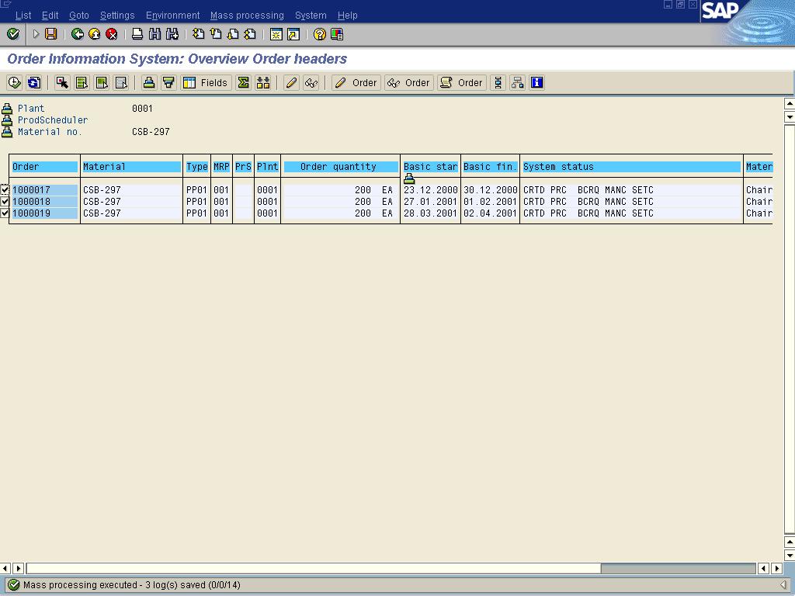Click the standalone glasses Display icon
This screenshot has height=596, width=795.
[311, 82]
